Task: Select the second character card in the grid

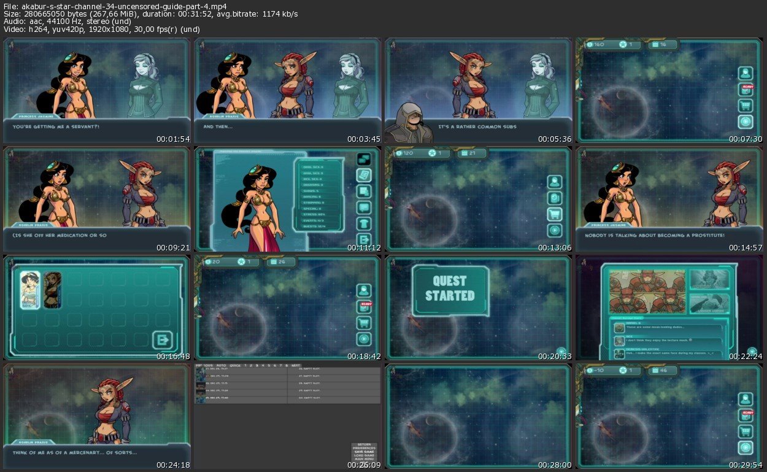Action: coord(53,290)
